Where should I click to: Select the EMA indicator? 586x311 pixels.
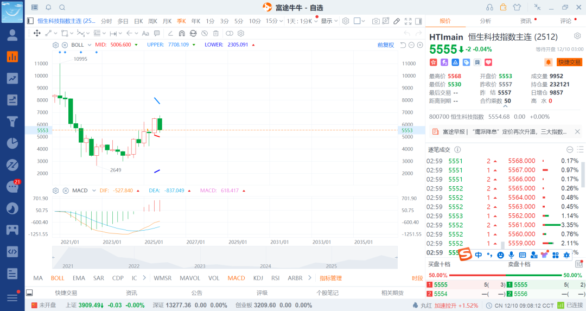(x=79, y=278)
